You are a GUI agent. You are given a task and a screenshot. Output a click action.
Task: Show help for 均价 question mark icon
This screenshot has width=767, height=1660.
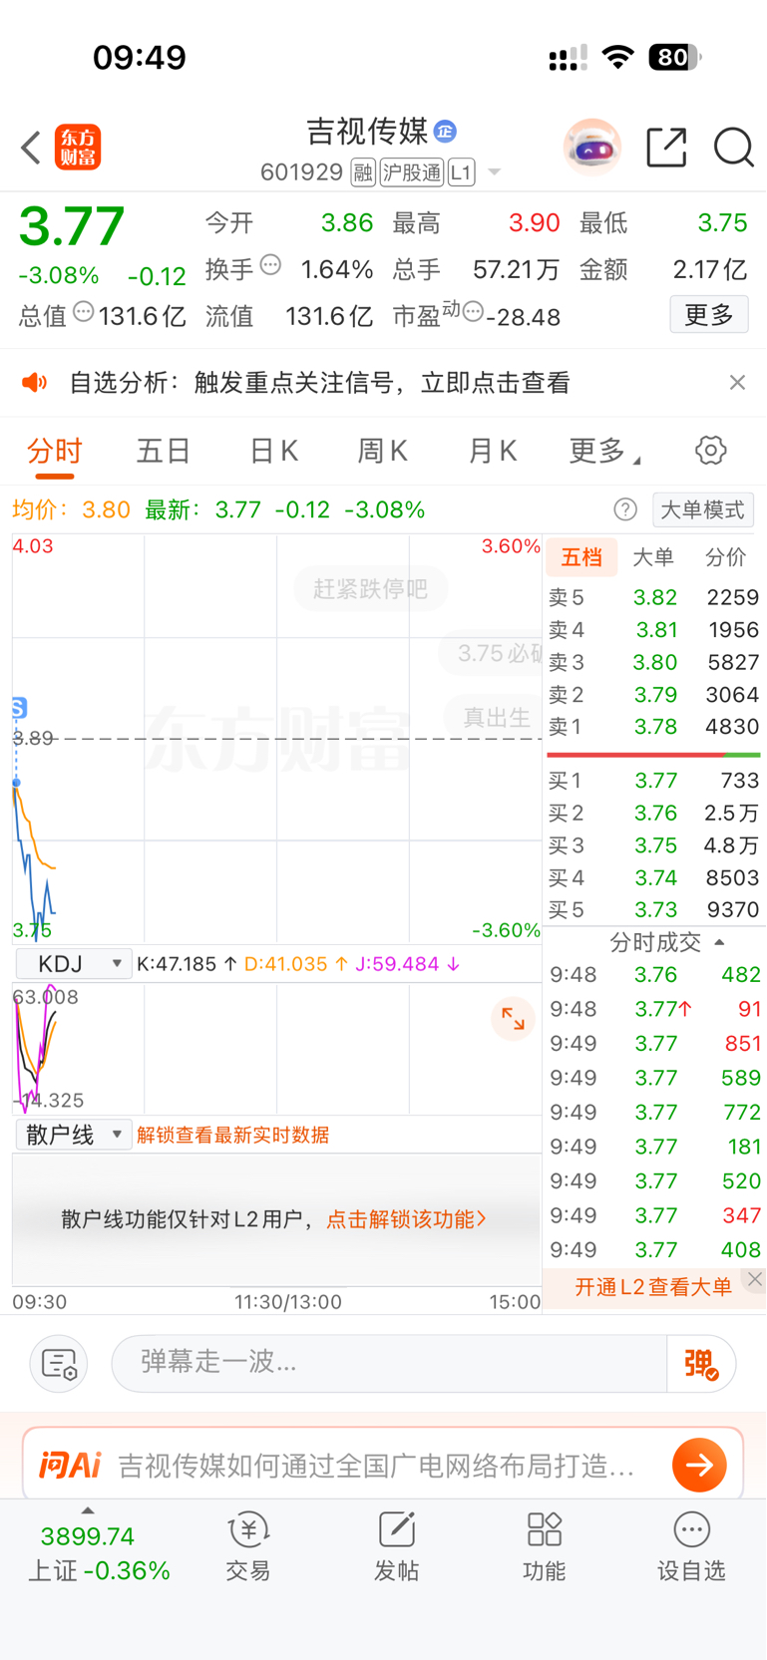(625, 509)
